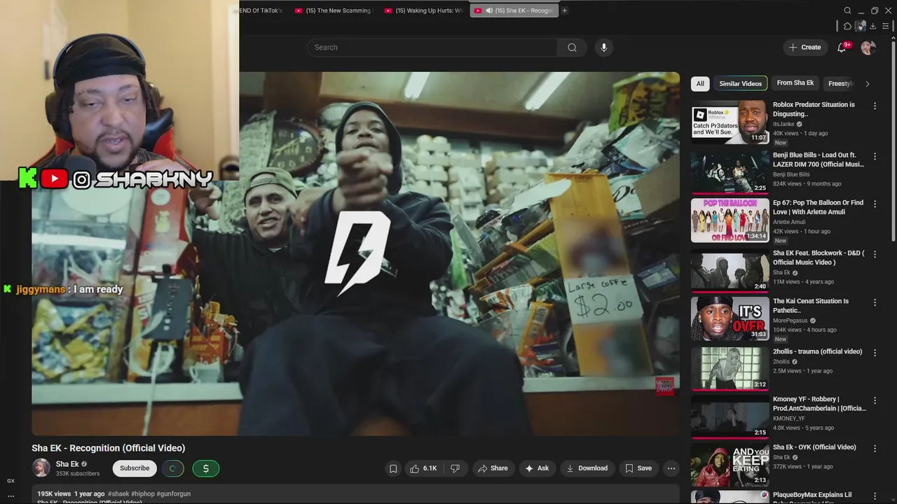897x504 pixels.
Task: Open Sha Ek channel name link
Action: coord(67,464)
